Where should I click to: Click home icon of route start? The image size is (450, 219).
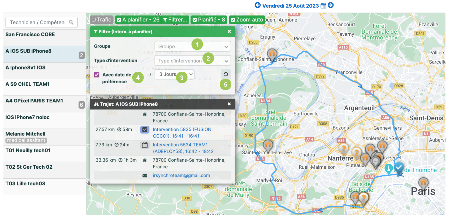point(145,114)
